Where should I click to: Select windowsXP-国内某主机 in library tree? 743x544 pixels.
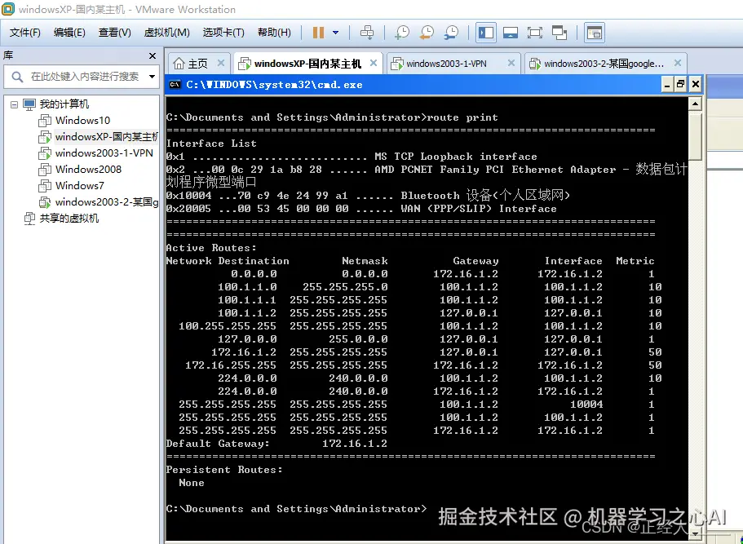[107, 137]
